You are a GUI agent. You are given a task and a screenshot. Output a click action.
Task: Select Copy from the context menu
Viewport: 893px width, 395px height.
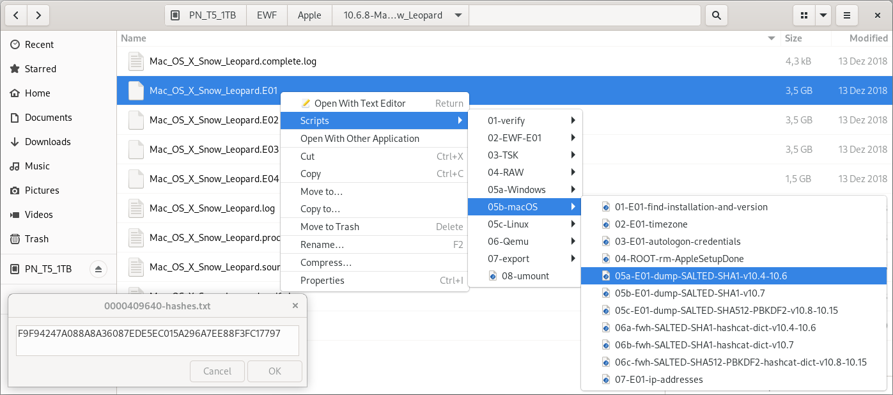pyautogui.click(x=375, y=174)
